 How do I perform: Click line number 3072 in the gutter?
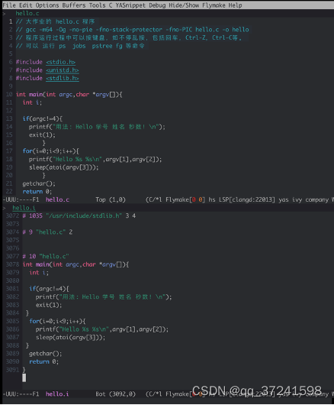(13, 216)
